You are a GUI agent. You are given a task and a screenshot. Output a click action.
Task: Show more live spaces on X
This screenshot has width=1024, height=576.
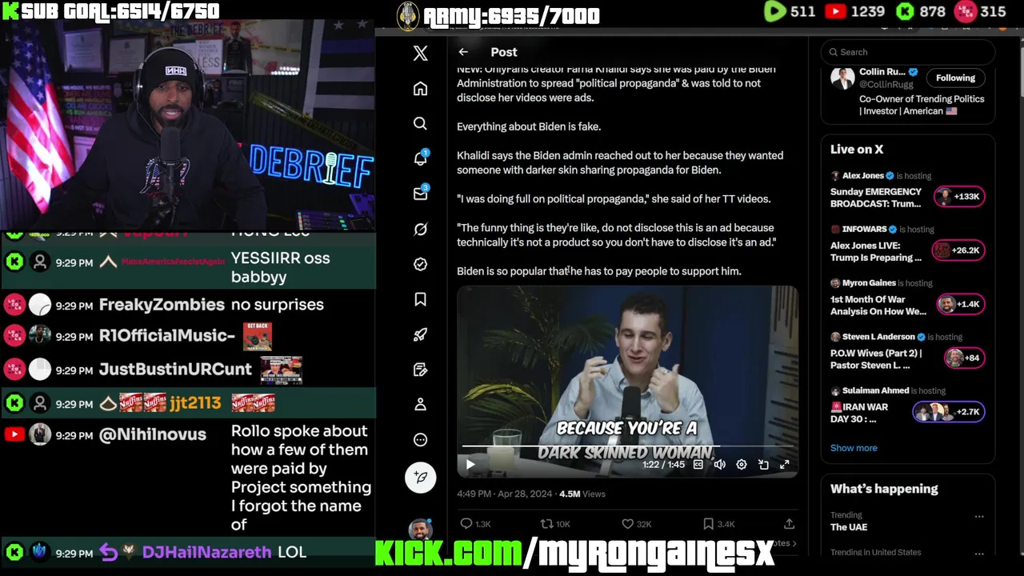[854, 448]
